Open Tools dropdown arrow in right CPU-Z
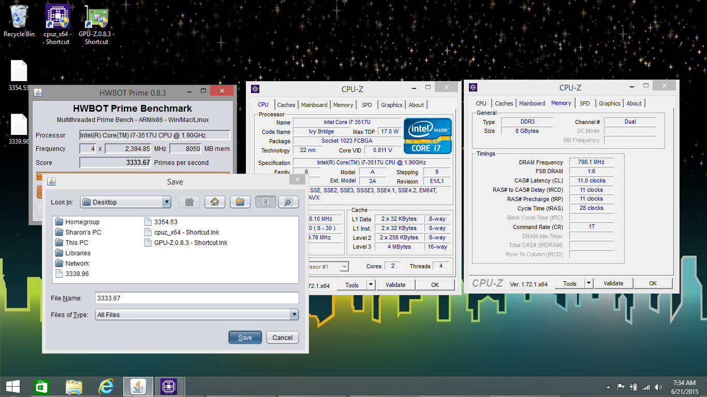This screenshot has width=707, height=397. tap(588, 283)
